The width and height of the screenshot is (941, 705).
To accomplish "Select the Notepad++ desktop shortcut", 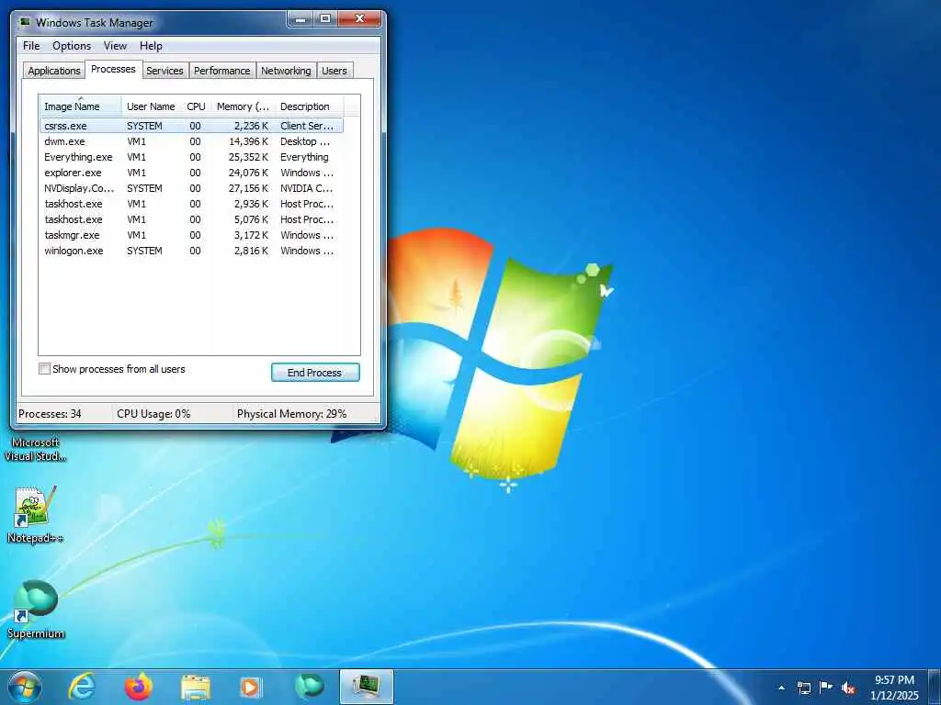I will coord(36,516).
